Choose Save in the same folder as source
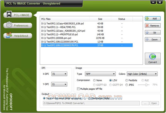 tap(44, 98)
